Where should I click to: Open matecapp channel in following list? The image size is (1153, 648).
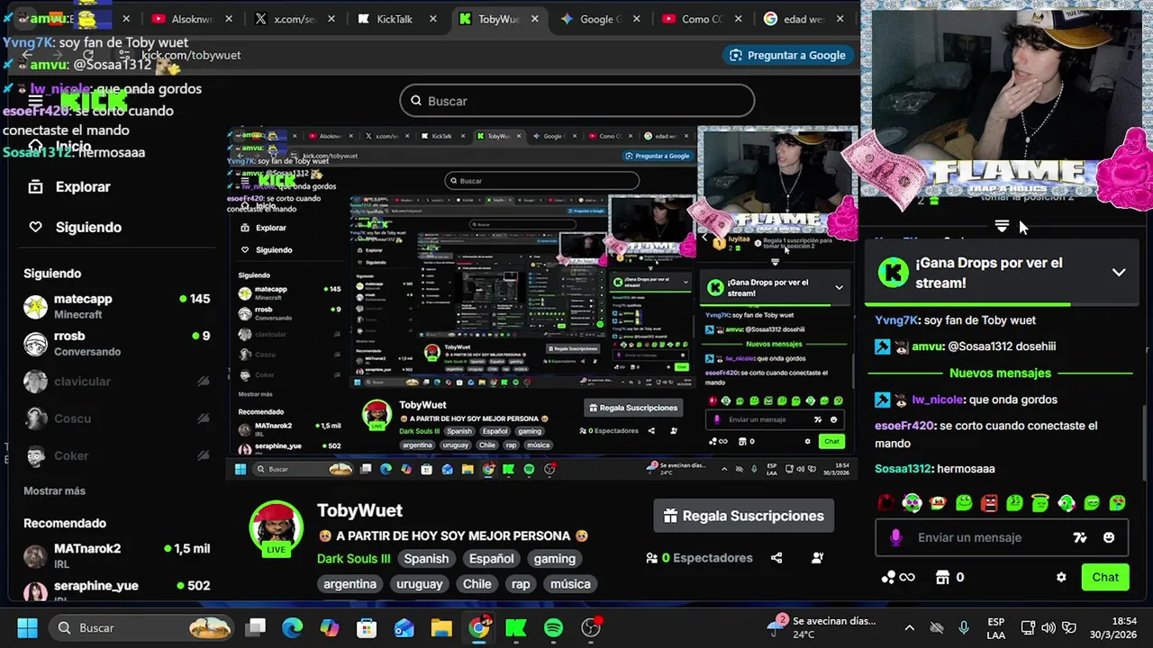pos(117,305)
